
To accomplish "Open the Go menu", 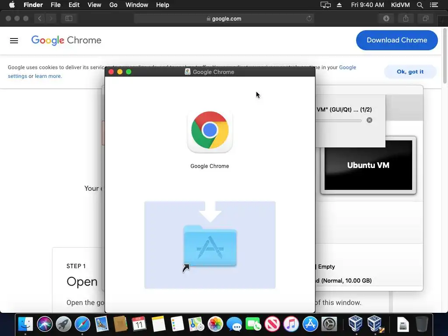I will (113, 5).
